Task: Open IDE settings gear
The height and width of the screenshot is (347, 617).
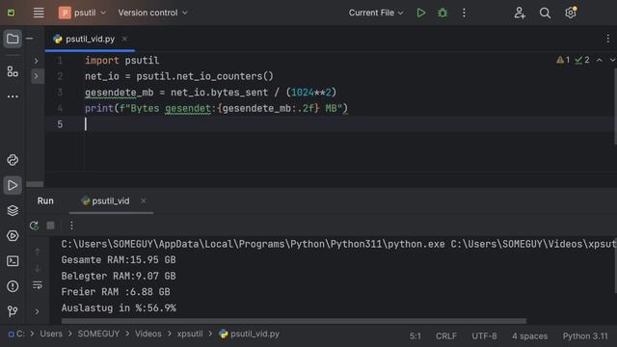Action: [571, 13]
